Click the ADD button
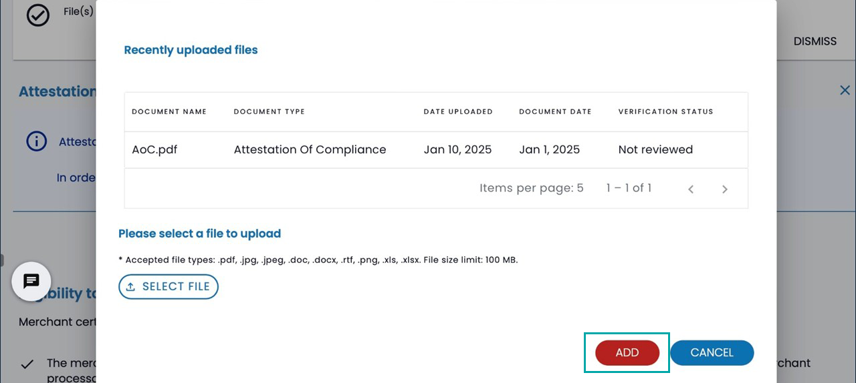Screen dimensions: 856x383 (627, 353)
